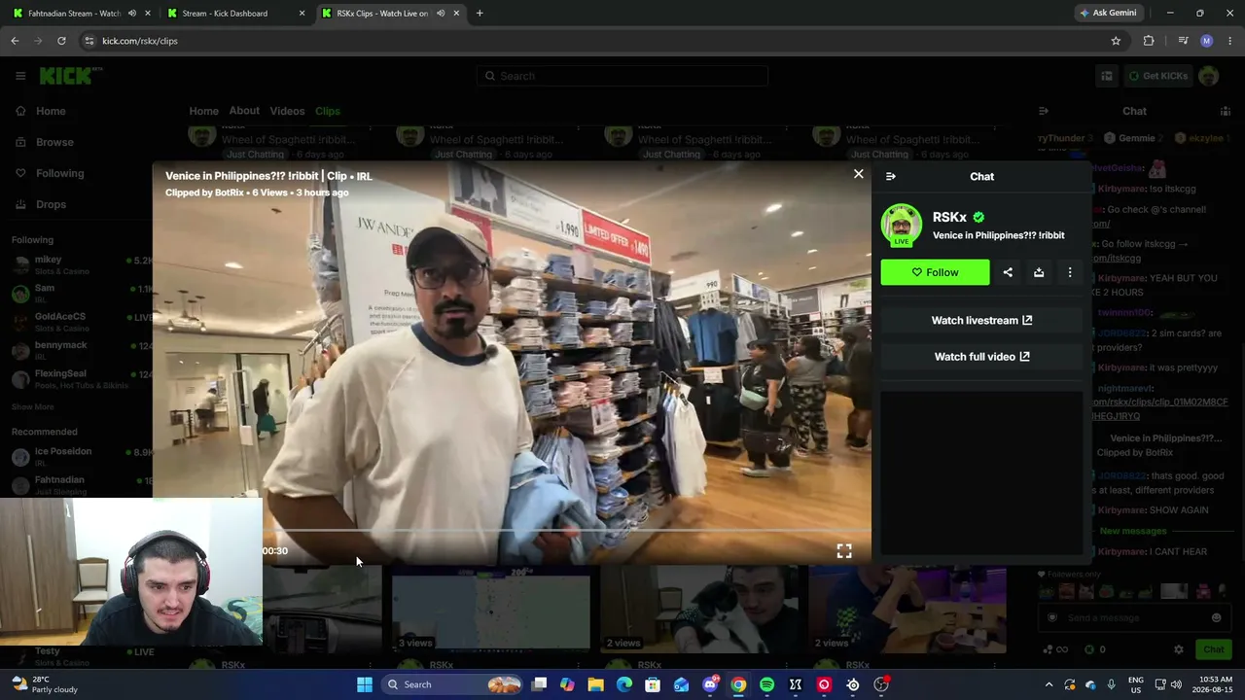Click the address bar URL kick.com/rskx/clips
This screenshot has width=1245, height=700.
140,41
